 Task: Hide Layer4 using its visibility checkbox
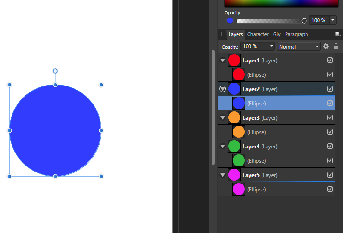click(330, 146)
